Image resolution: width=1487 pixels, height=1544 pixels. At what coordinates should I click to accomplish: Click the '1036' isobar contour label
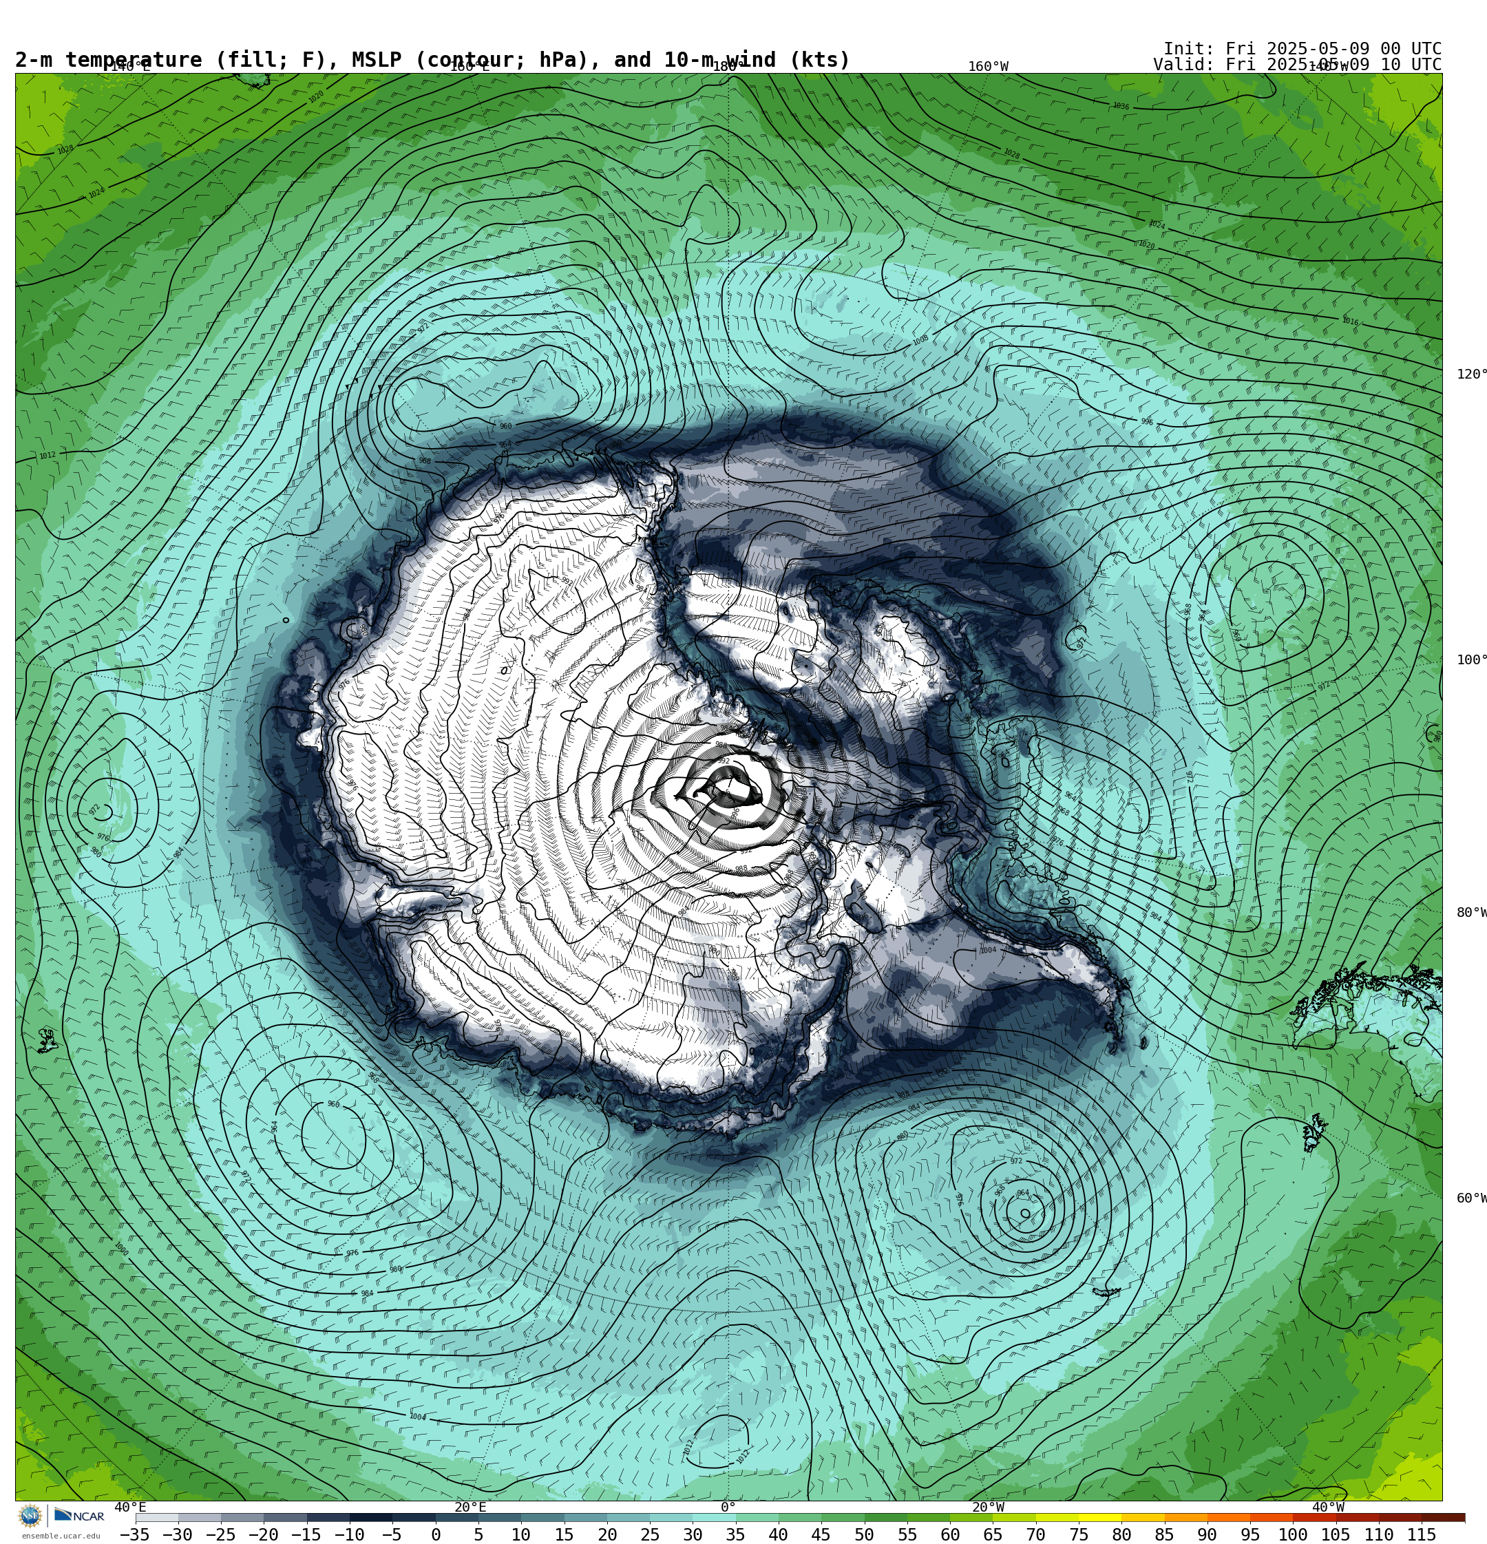[1121, 106]
